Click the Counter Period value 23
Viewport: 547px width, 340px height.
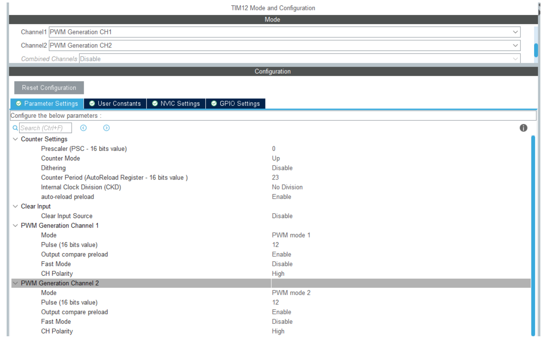tap(275, 177)
